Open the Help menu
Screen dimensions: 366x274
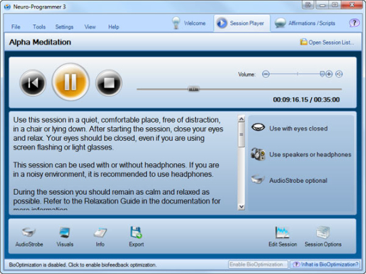coord(113,27)
